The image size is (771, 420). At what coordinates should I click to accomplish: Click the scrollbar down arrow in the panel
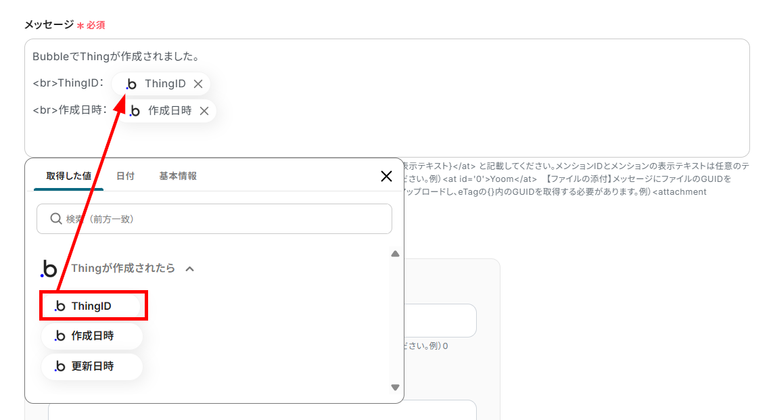pos(394,388)
